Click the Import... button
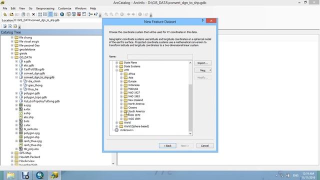 coord(203,63)
